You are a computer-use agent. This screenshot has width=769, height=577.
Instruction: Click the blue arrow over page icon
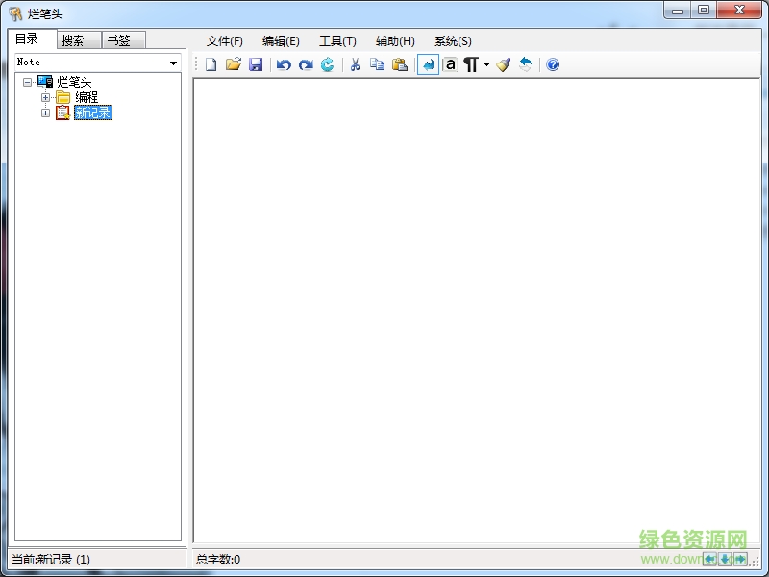click(x=525, y=64)
